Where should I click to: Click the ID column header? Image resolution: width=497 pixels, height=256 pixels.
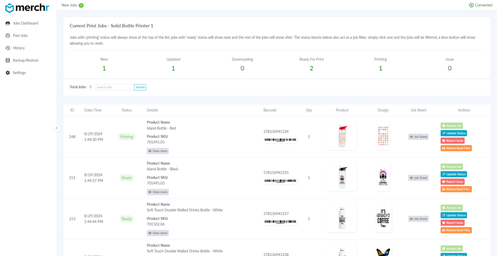(72, 110)
